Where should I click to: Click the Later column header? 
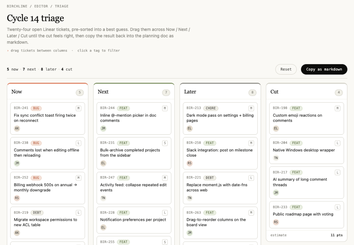[190, 92]
